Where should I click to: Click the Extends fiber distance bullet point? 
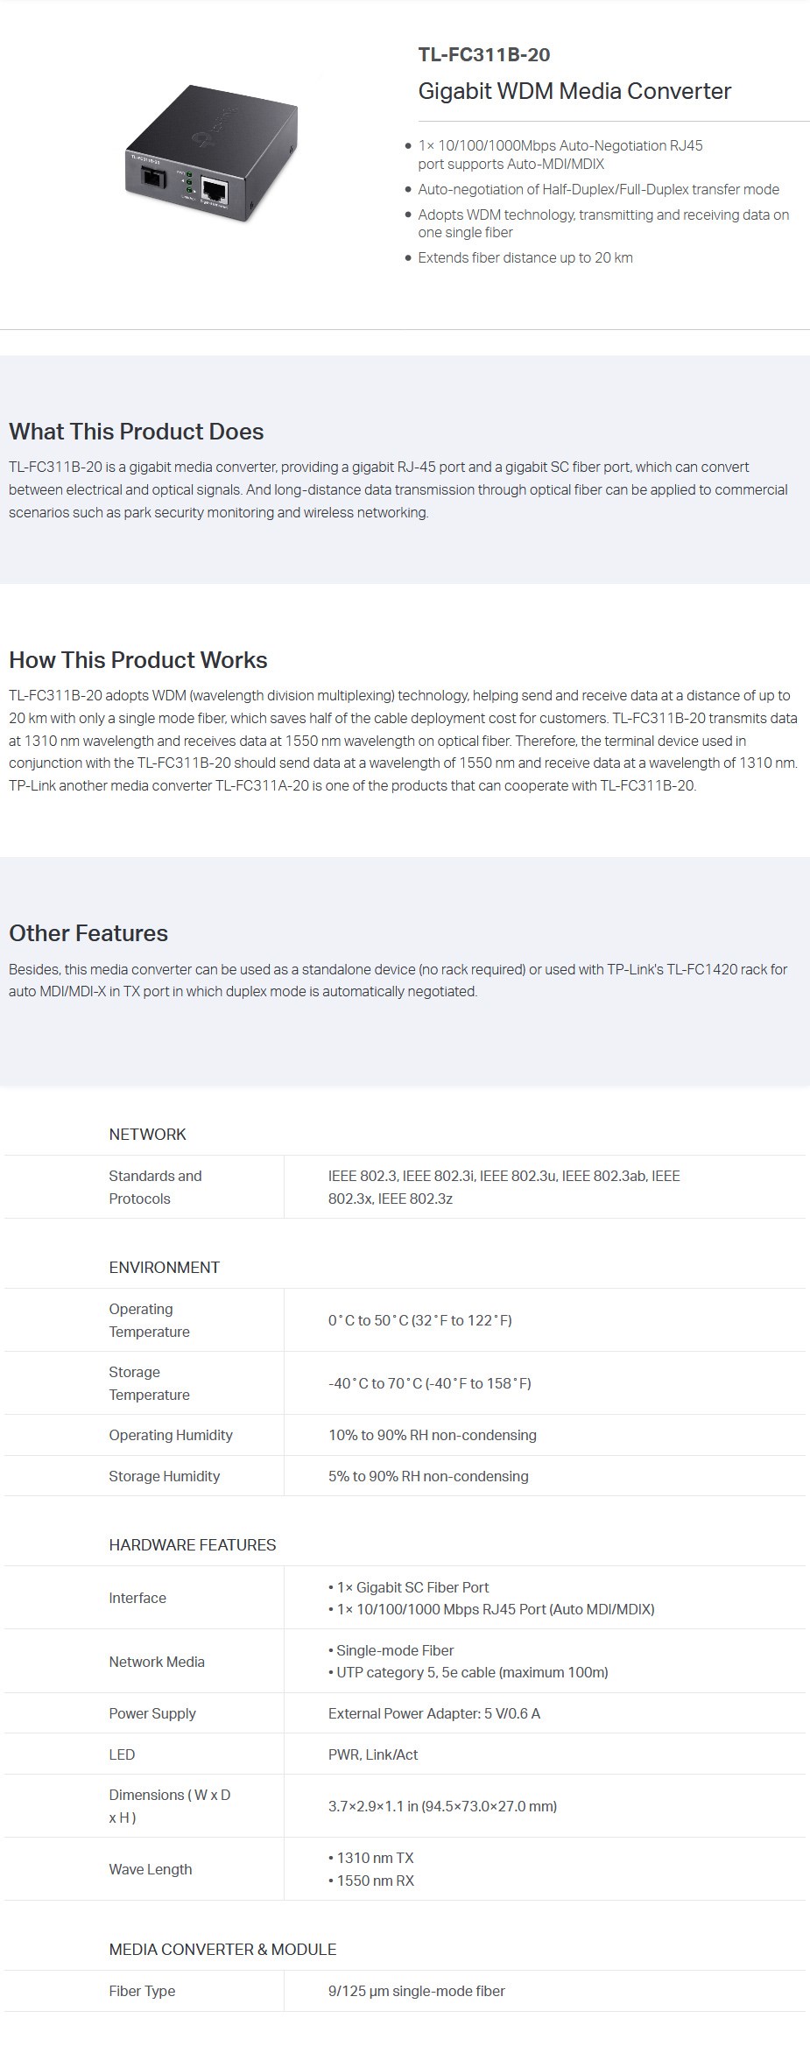point(525,257)
